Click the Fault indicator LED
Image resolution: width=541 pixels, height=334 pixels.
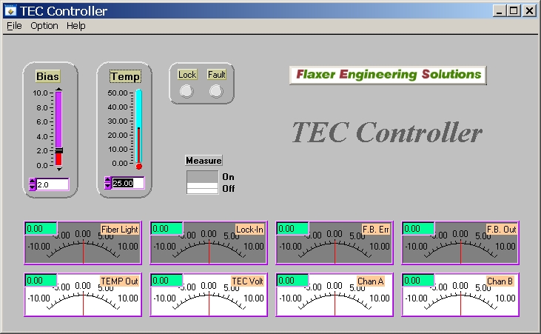click(215, 91)
